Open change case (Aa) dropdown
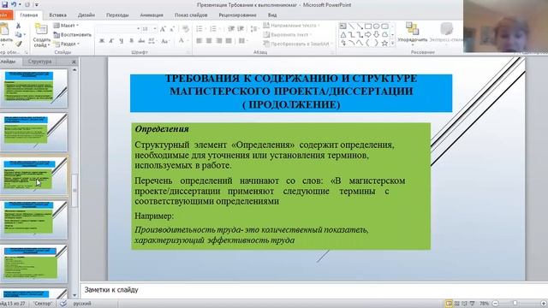 165,41
